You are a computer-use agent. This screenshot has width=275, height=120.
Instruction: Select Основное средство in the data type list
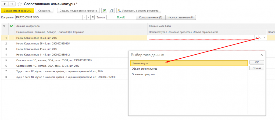coord(143,74)
